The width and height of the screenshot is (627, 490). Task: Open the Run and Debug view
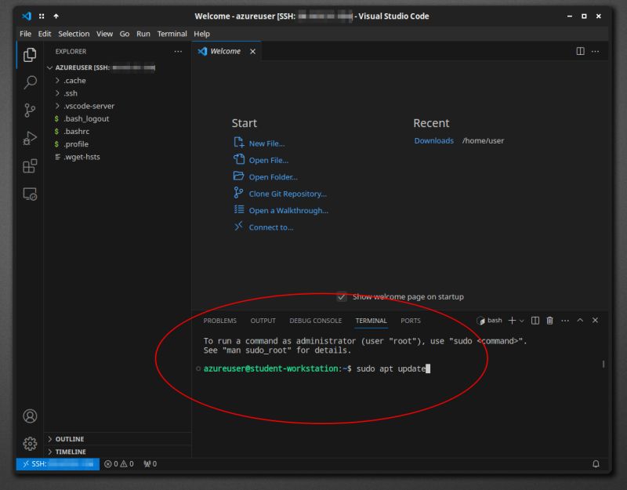click(x=30, y=139)
